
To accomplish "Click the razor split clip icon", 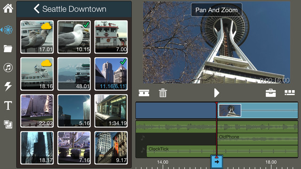I will [x=144, y=93].
